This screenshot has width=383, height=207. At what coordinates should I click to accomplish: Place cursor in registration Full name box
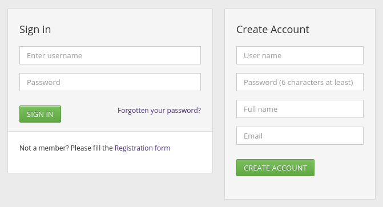(300, 109)
